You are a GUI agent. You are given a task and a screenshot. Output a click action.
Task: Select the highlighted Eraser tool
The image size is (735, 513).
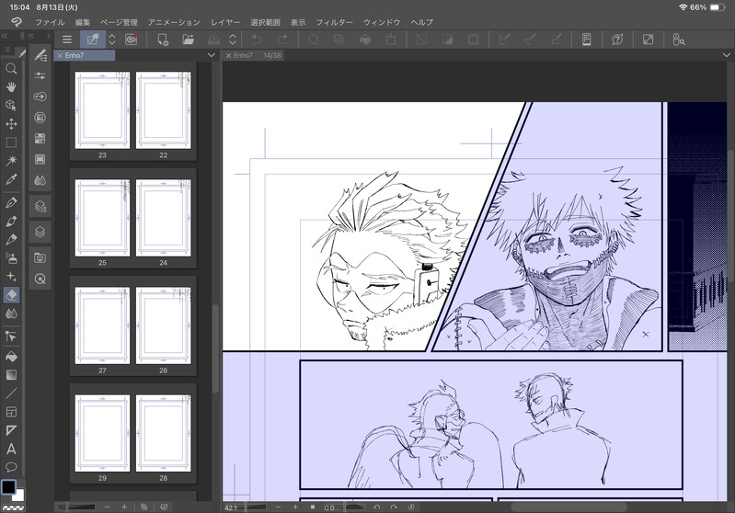coord(11,295)
